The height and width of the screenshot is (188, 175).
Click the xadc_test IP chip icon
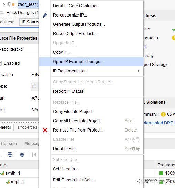pyautogui.click(x=11, y=4)
